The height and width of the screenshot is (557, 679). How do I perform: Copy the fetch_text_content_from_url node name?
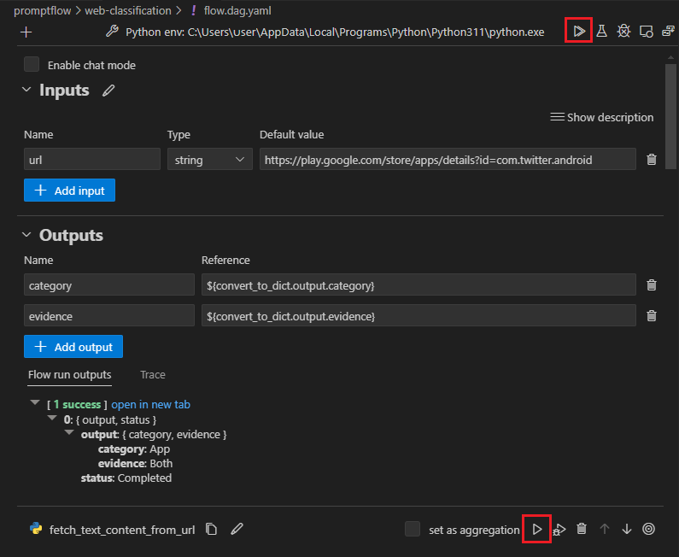tap(212, 530)
